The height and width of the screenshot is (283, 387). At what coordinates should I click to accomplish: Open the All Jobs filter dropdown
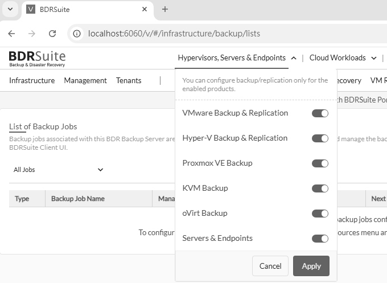coord(59,170)
